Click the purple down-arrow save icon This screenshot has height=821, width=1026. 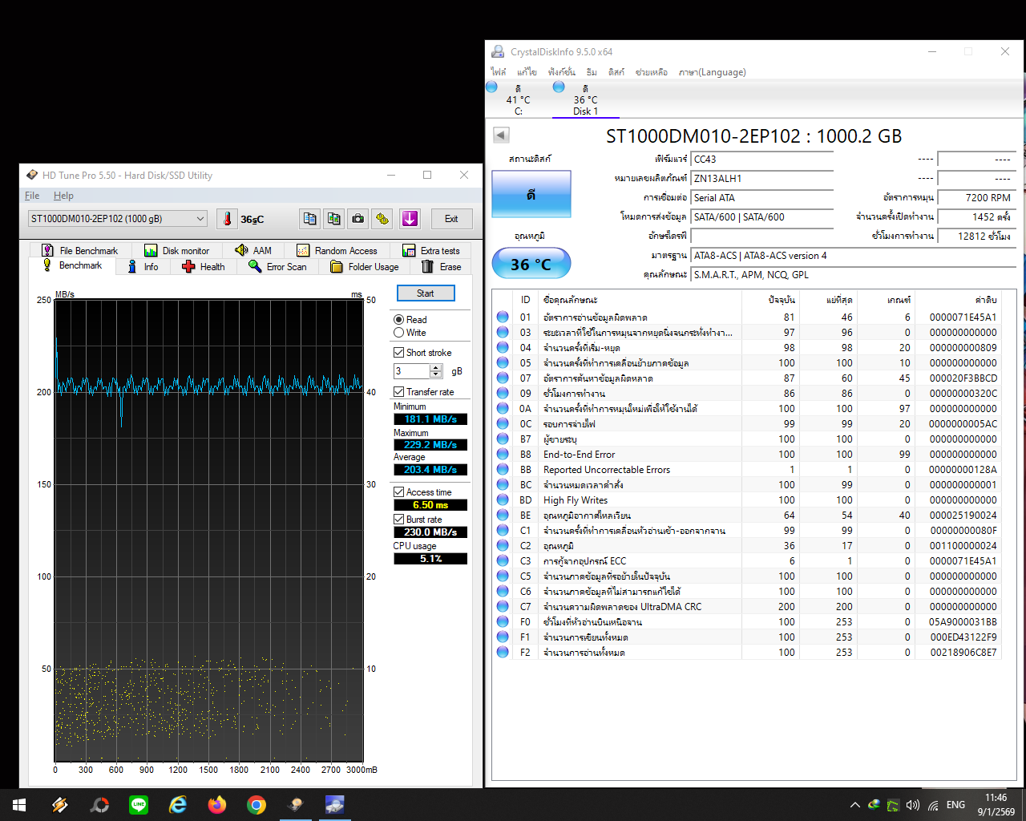pyautogui.click(x=410, y=219)
